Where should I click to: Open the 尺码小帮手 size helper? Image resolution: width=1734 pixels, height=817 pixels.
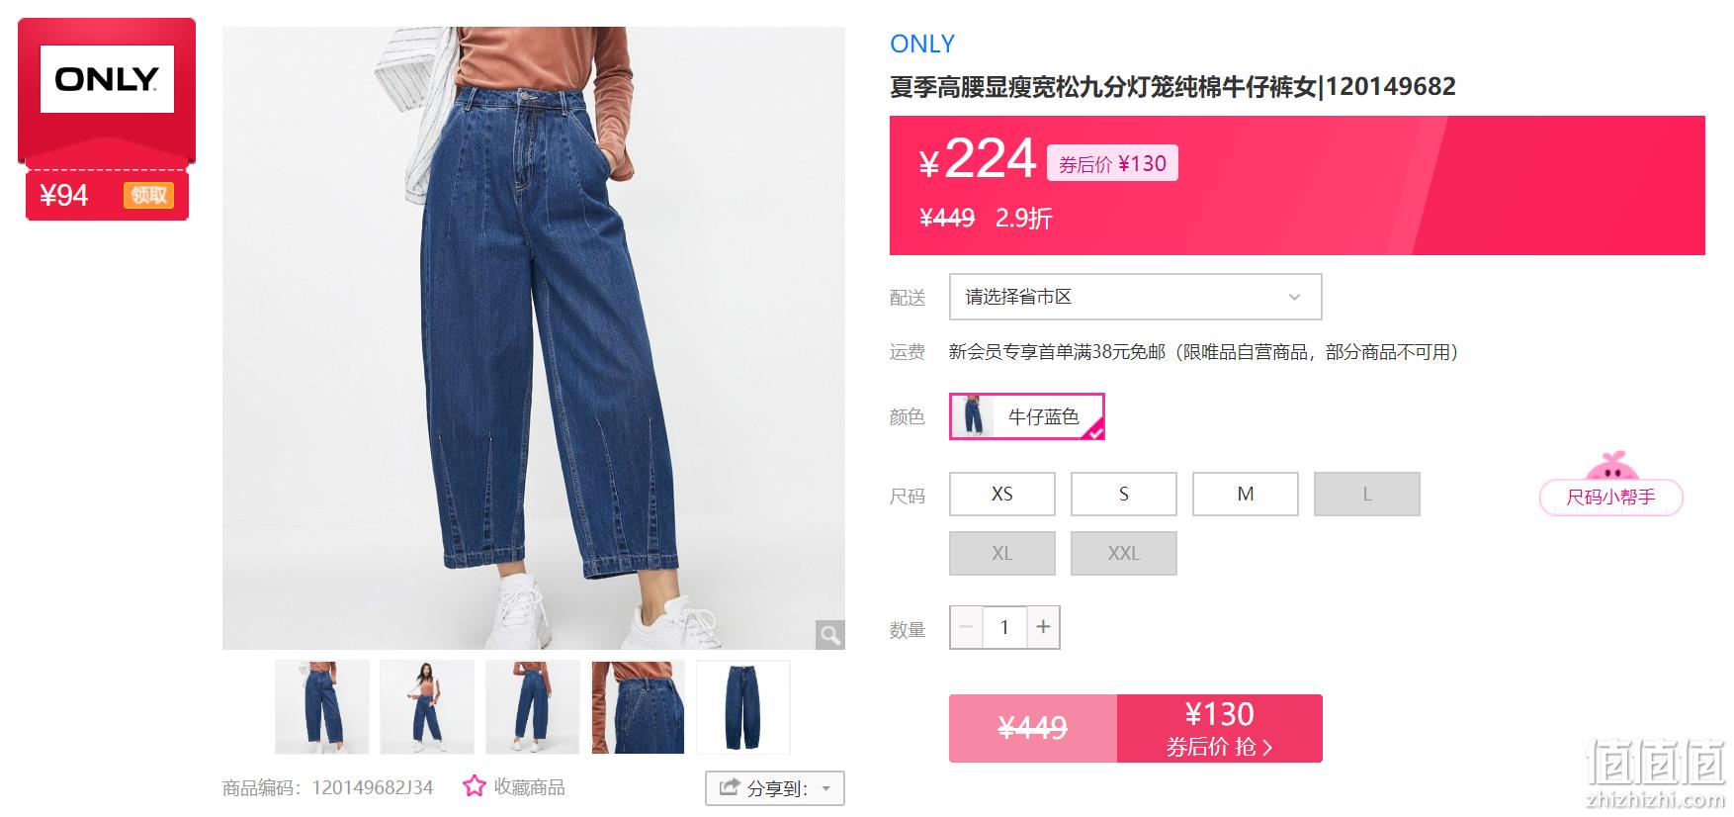(x=1610, y=497)
